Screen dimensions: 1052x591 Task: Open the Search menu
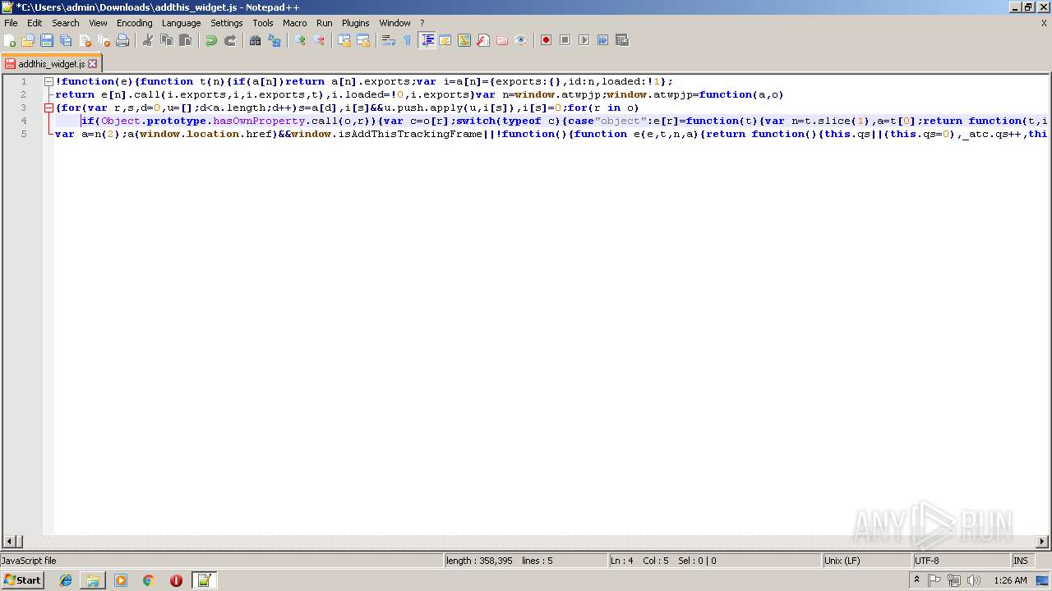coord(66,23)
